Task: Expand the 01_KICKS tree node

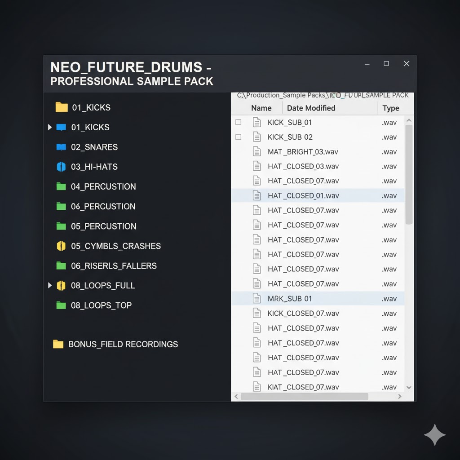Action: tap(49, 127)
